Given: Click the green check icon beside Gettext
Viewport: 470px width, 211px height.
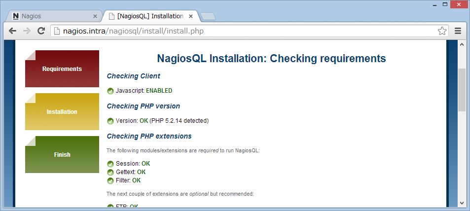Looking at the screenshot, I should [x=110, y=173].
